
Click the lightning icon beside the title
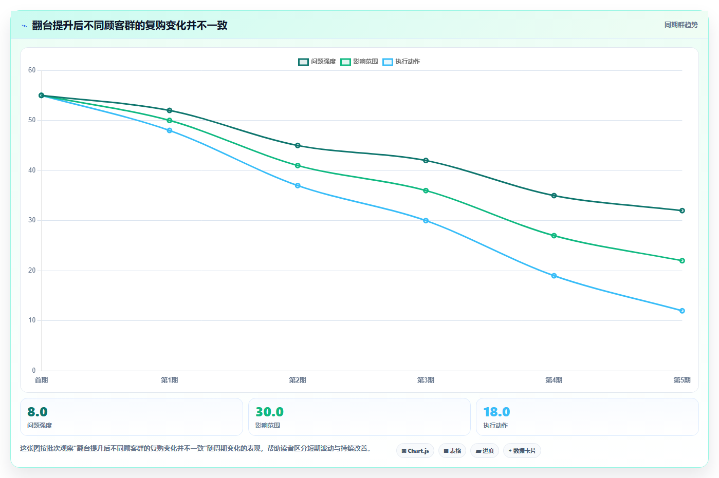coord(24,26)
